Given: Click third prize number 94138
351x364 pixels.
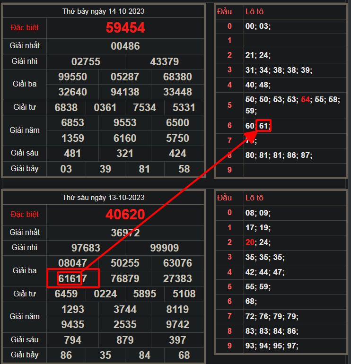Looking at the screenshot, I should [x=125, y=92].
